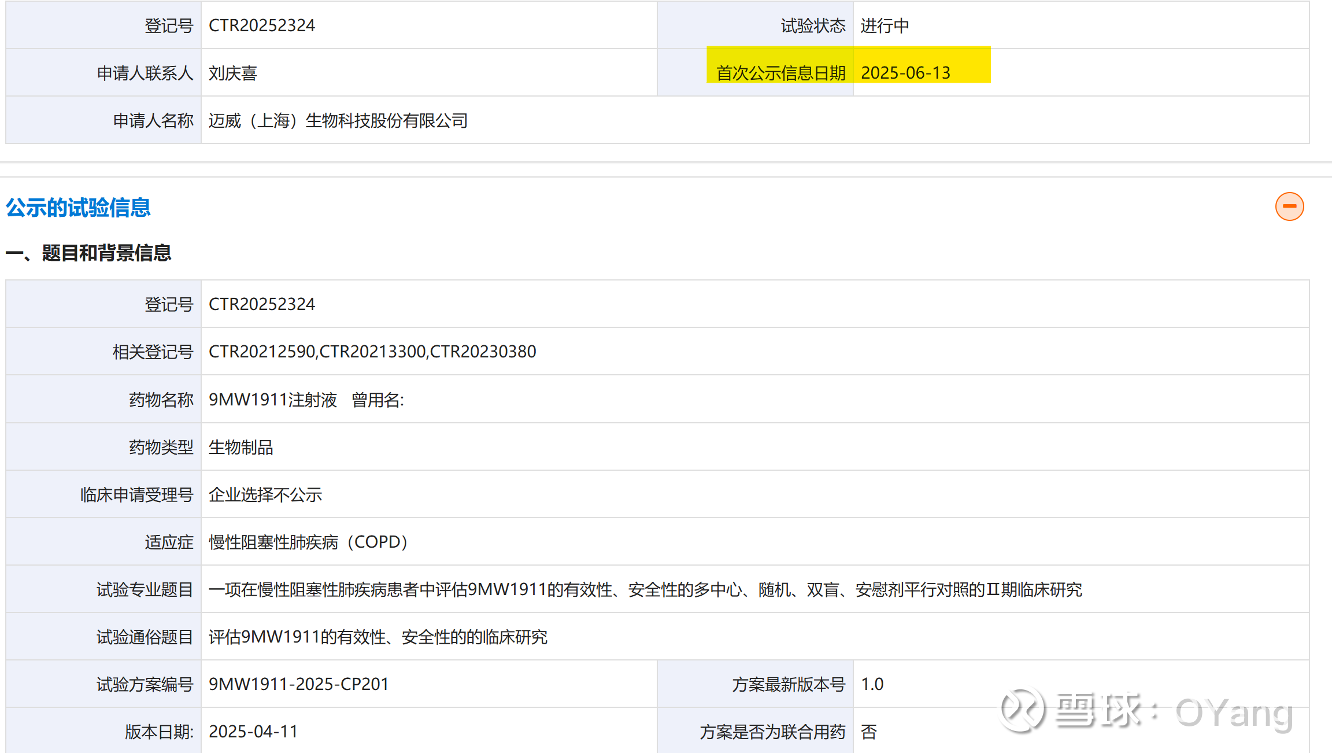
Task: Click the 药物类型 label
Action: point(161,447)
